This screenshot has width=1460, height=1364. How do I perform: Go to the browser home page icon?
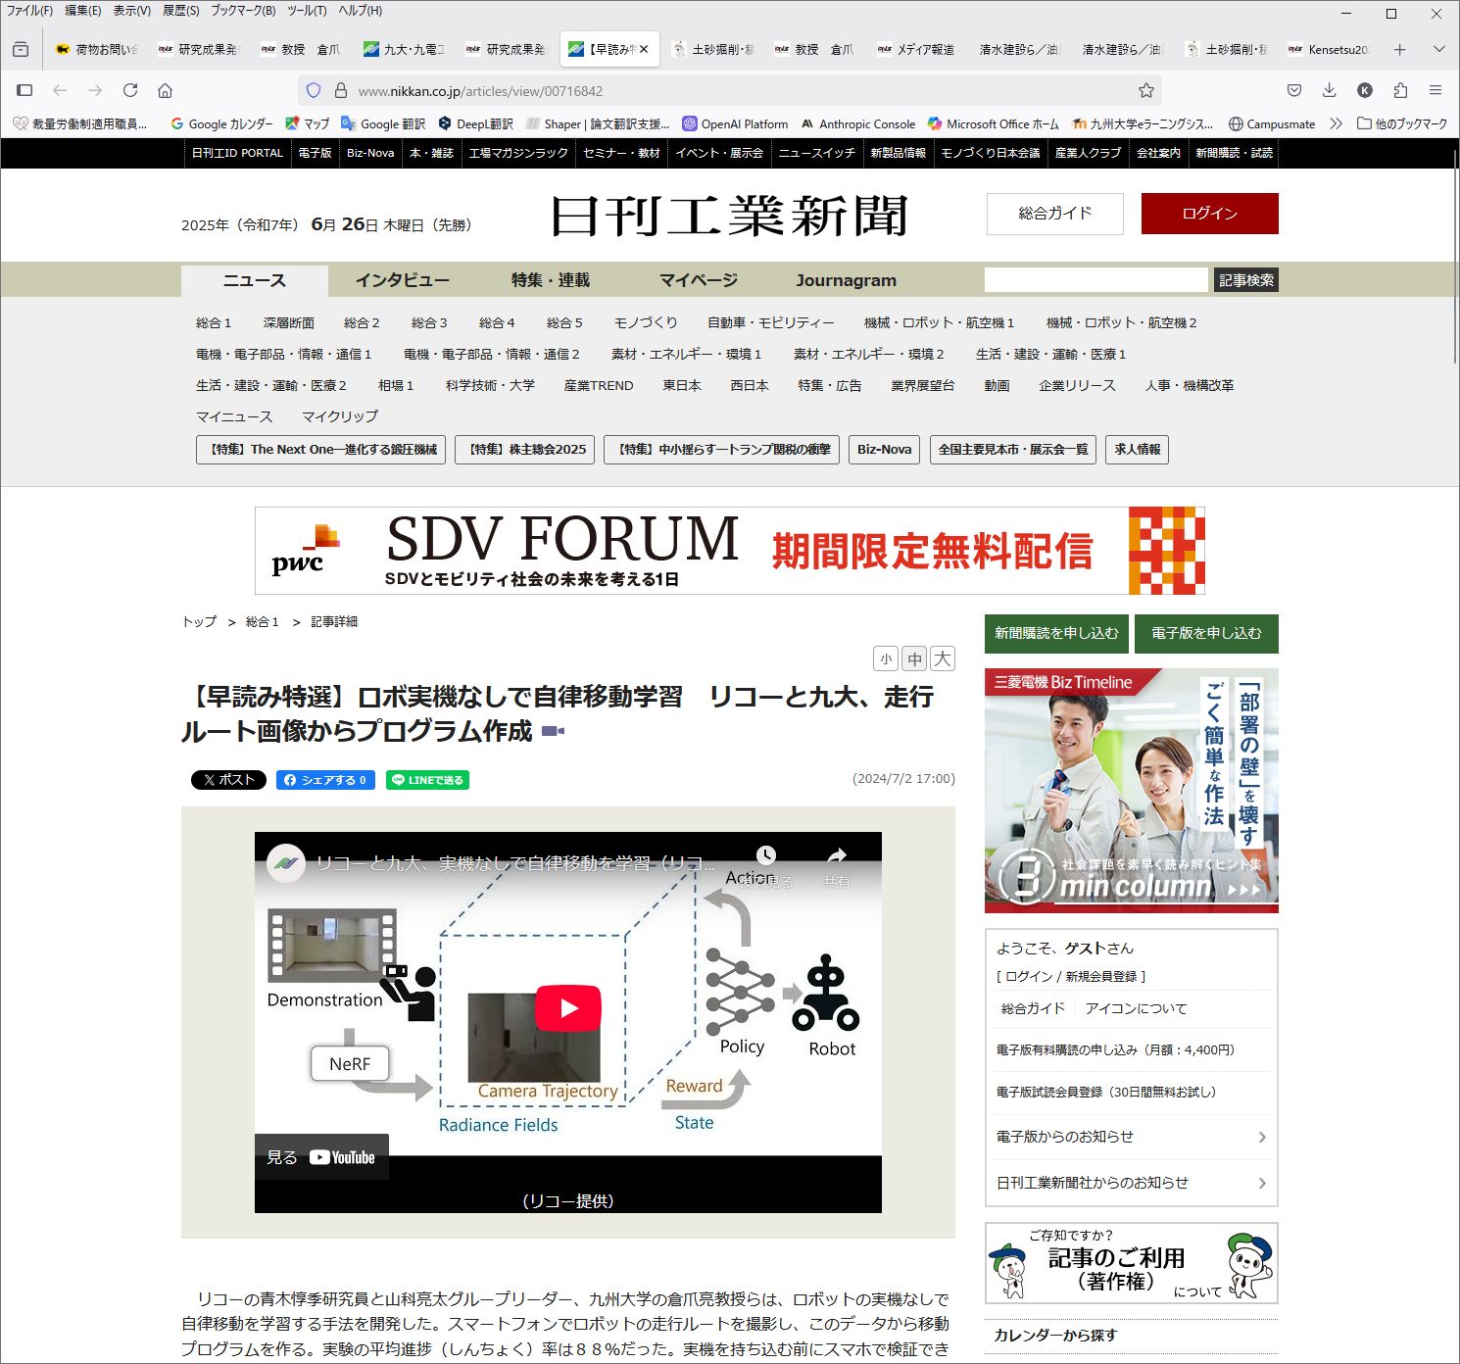(166, 90)
